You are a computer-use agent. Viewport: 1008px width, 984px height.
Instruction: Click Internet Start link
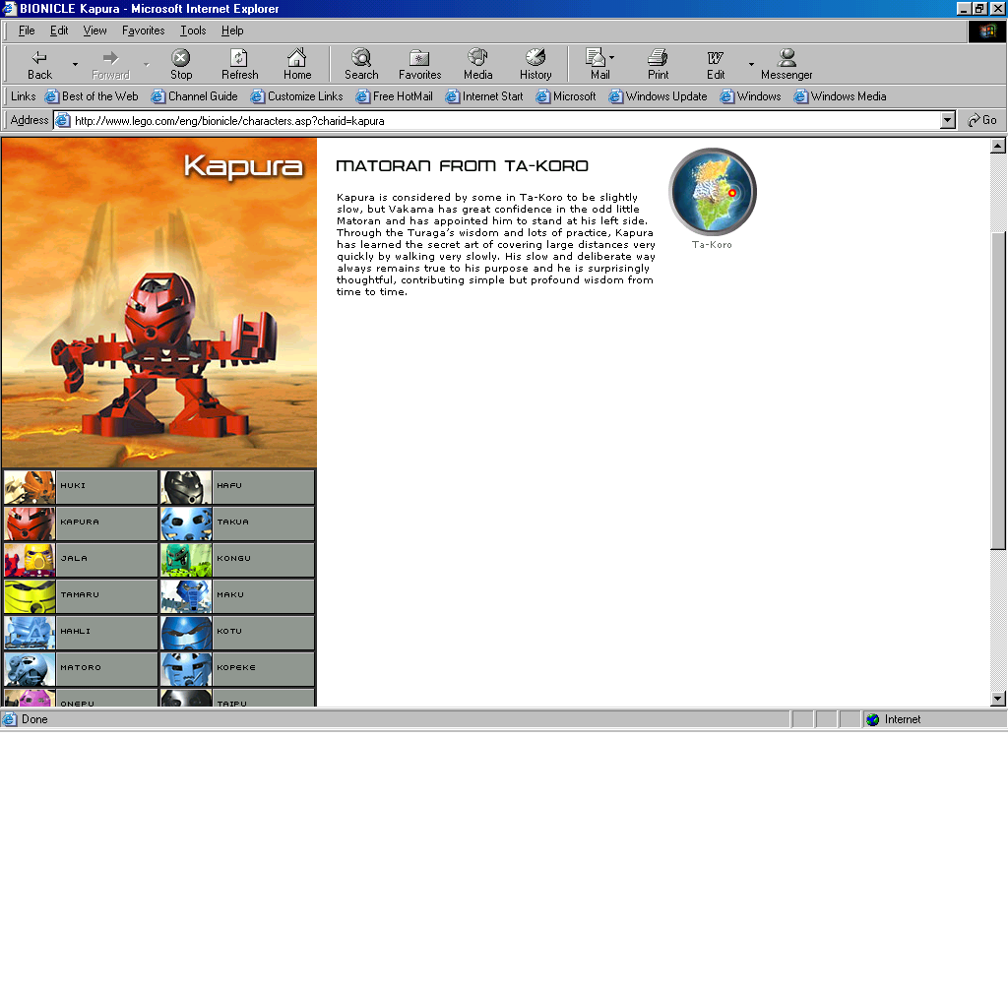tap(484, 96)
